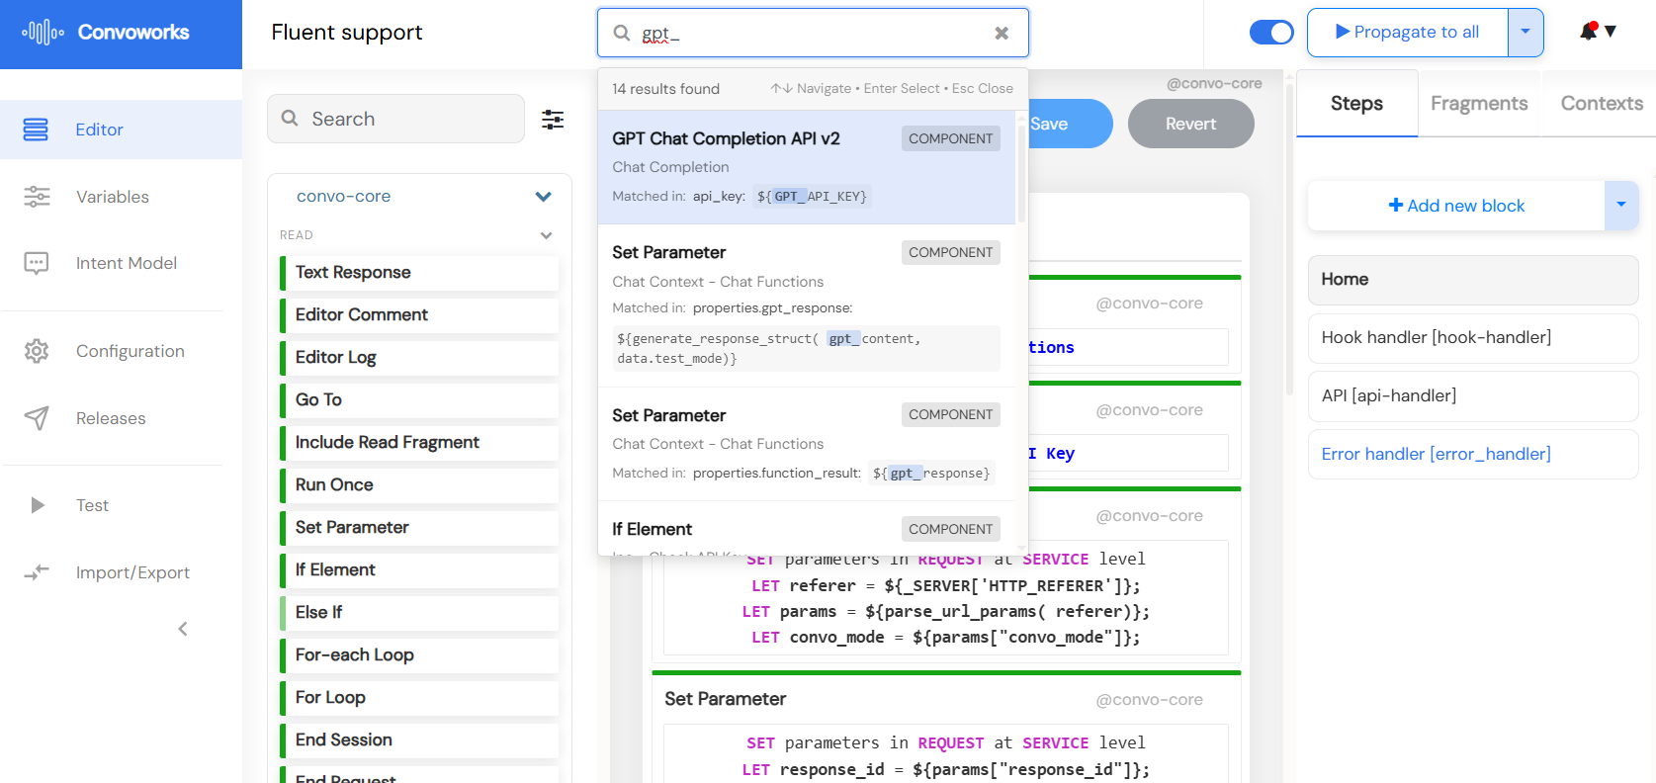Click End Session component
This screenshot has width=1656, height=783.
pos(419,740)
